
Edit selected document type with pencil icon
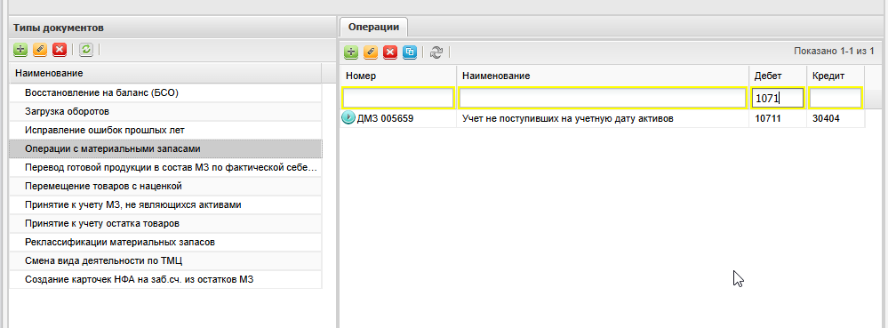(x=40, y=50)
